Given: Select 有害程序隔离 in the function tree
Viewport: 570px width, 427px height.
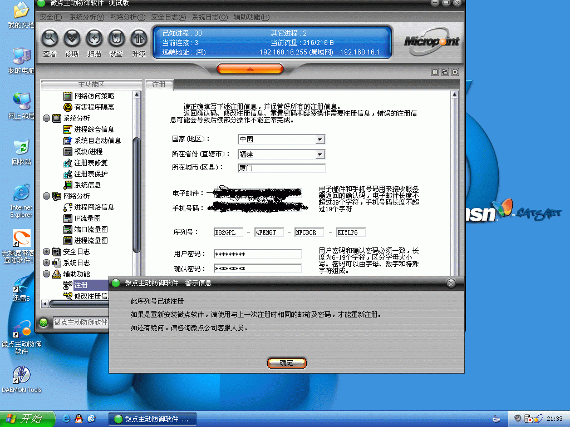Looking at the screenshot, I should pos(89,107).
